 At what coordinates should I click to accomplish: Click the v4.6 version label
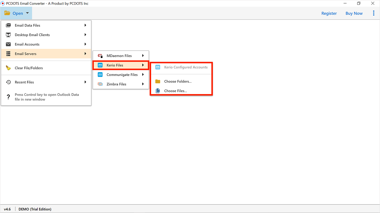click(x=7, y=209)
